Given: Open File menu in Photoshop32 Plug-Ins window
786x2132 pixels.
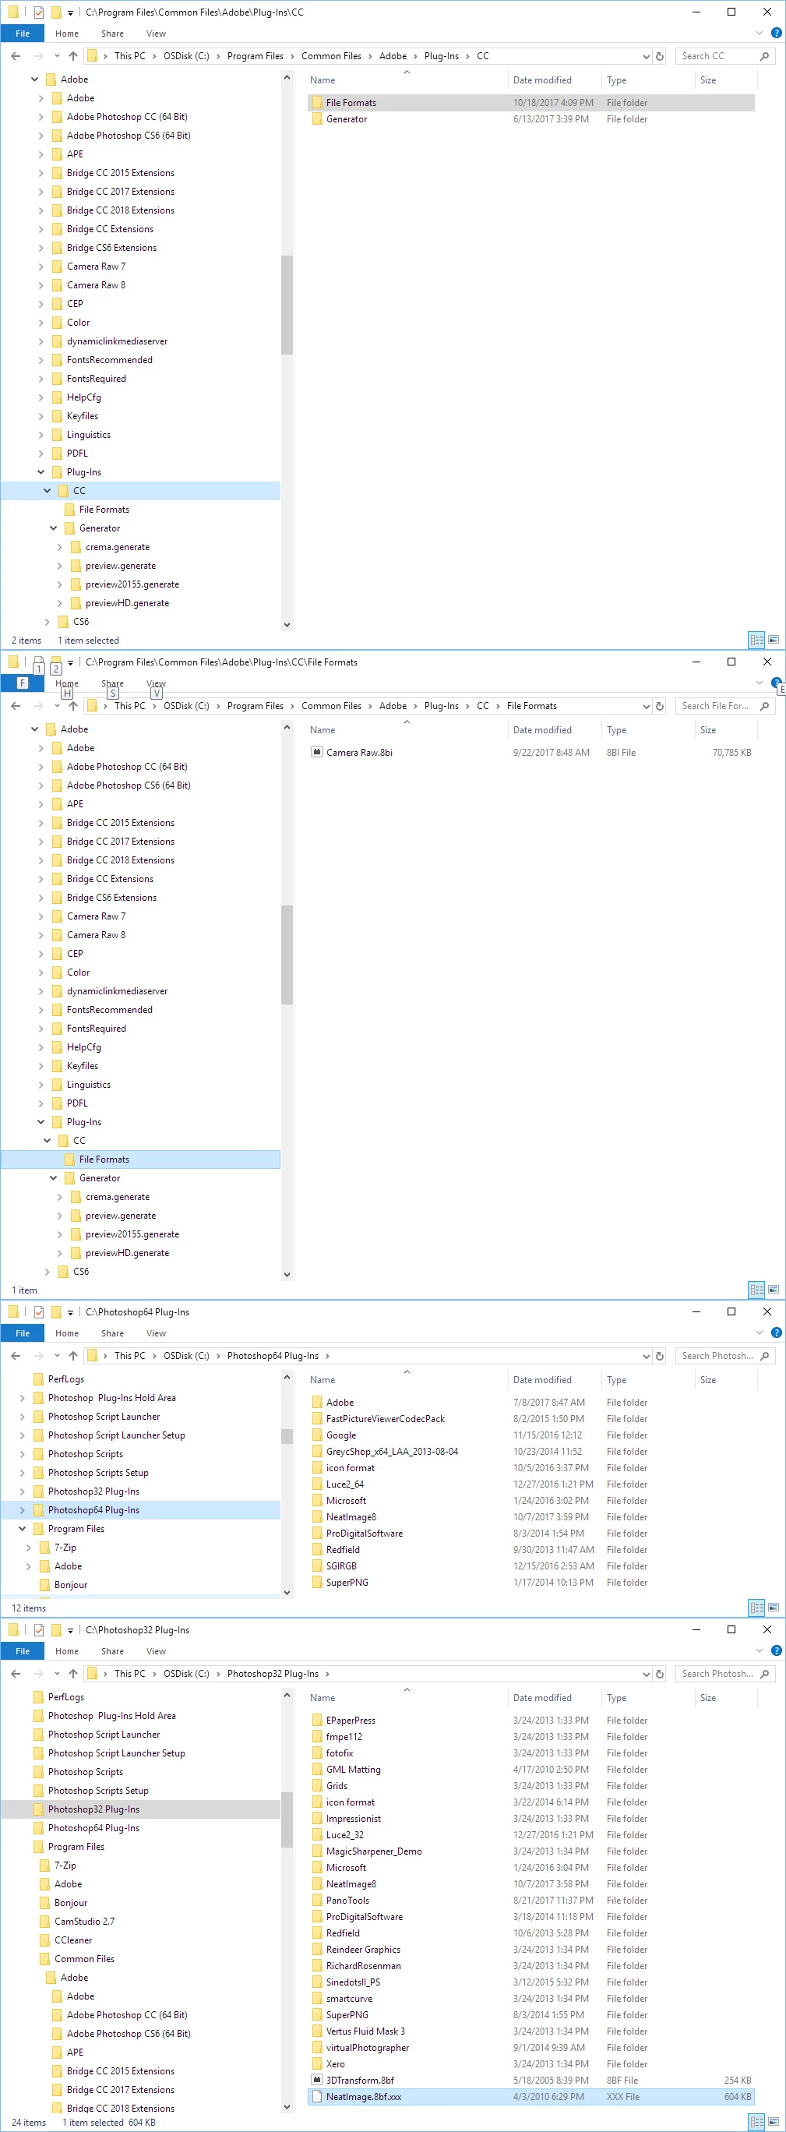Looking at the screenshot, I should [x=23, y=1650].
